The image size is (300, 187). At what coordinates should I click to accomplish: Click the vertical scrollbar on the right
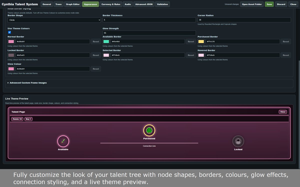pos(299,114)
